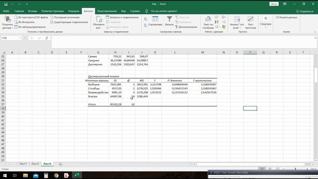The height and width of the screenshot is (179, 318).
Task: Open Calculator from the taskbar
Action: point(46,176)
